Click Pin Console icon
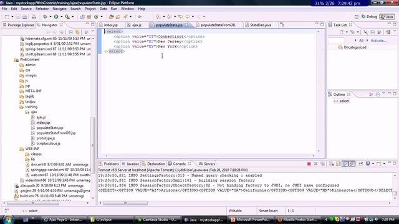The image size is (399, 224). point(361,164)
